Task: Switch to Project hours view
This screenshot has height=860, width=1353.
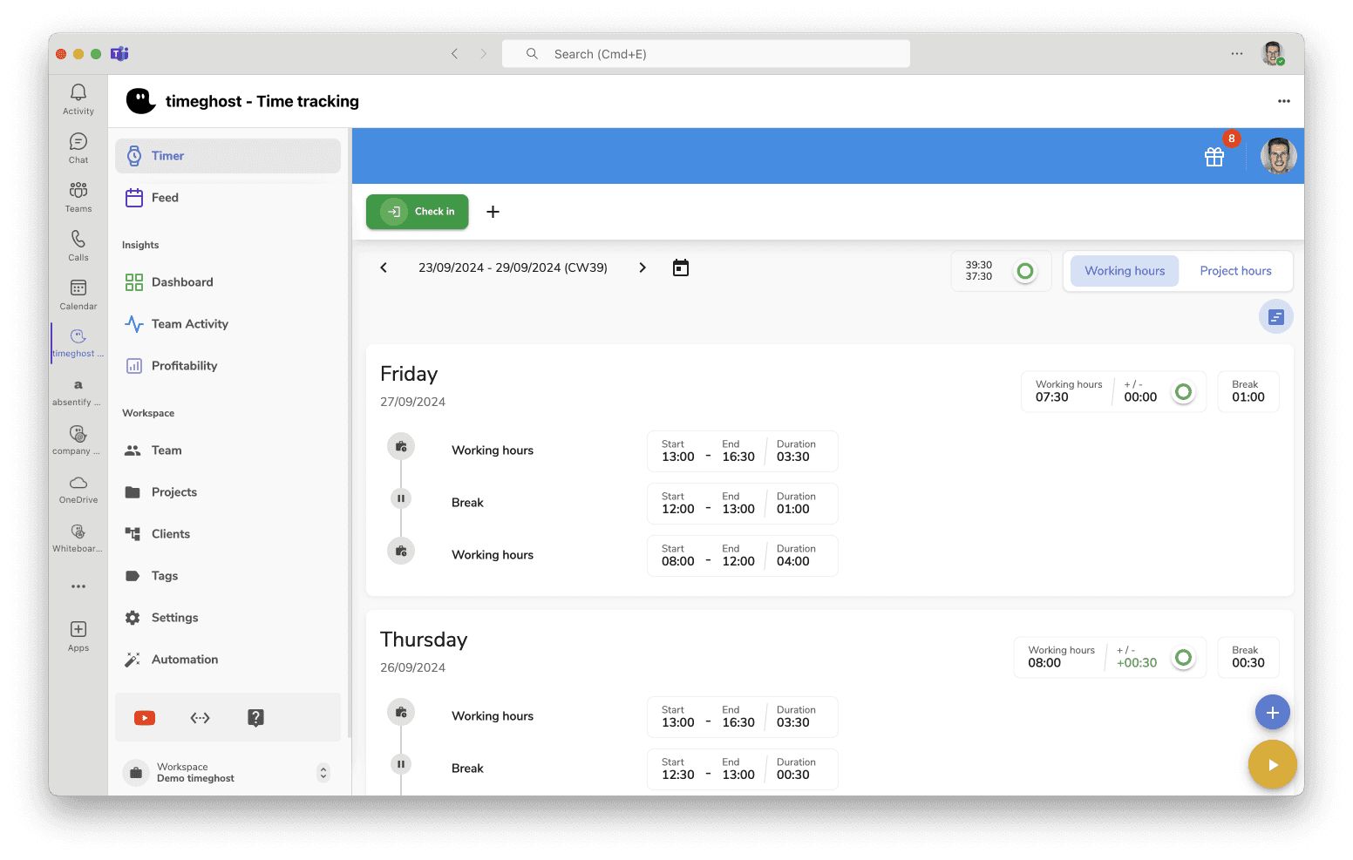Action: pos(1235,270)
